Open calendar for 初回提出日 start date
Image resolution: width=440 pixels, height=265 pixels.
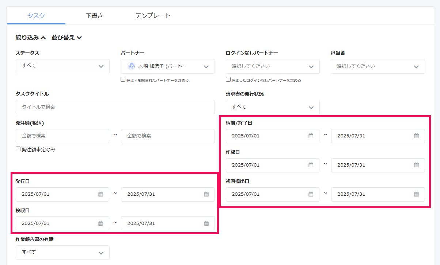[311, 194]
